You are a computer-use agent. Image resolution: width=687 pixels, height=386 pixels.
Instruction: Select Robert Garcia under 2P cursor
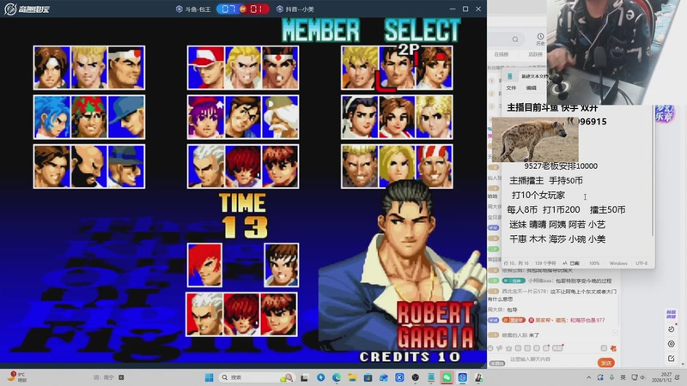point(397,68)
